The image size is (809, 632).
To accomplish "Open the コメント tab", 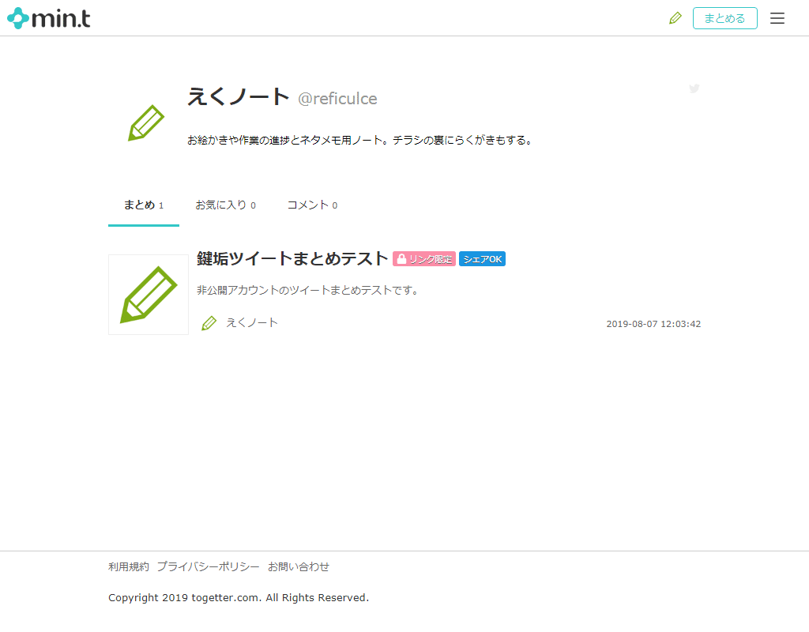I will point(312,205).
